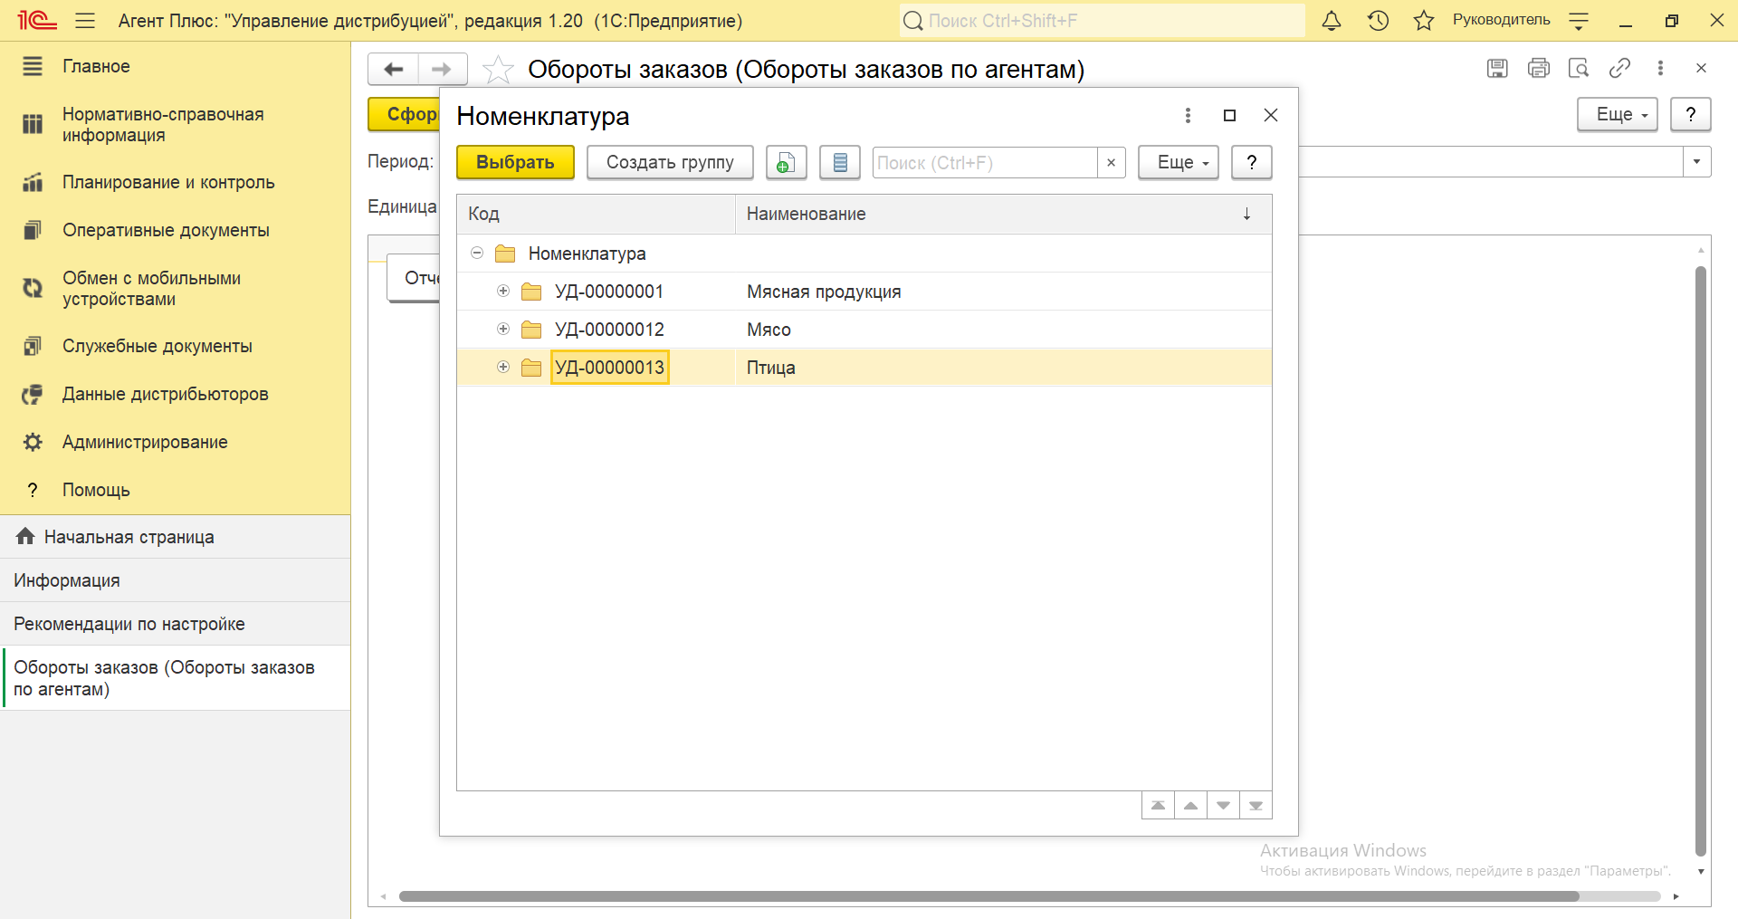Open Еще dropdown in Номенклатура dialog

1179,162
